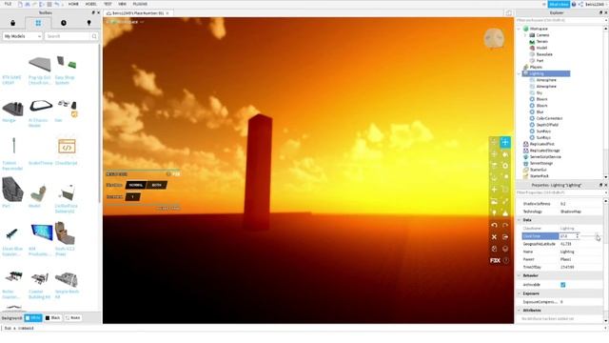Screen dimensions: 609x343
Task: Select the F3X Material tool
Action: click(x=505, y=166)
